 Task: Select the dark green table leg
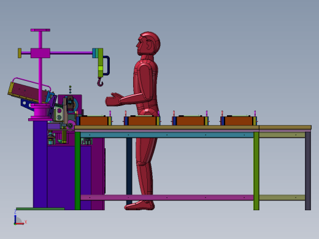click(77, 171)
